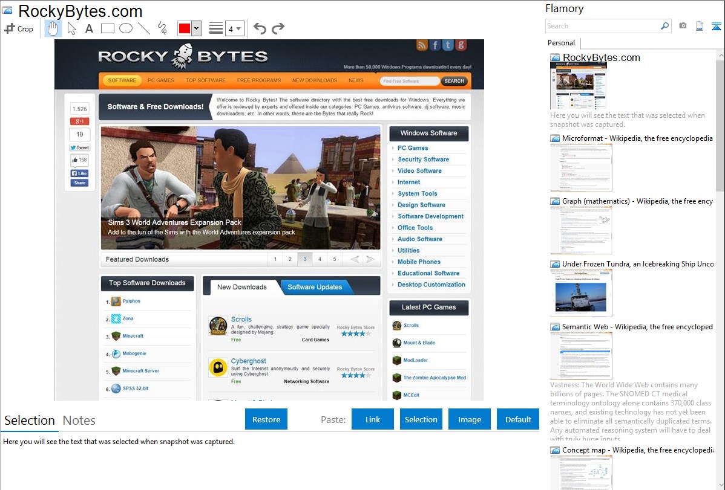Switch to the Selection tab

(29, 421)
